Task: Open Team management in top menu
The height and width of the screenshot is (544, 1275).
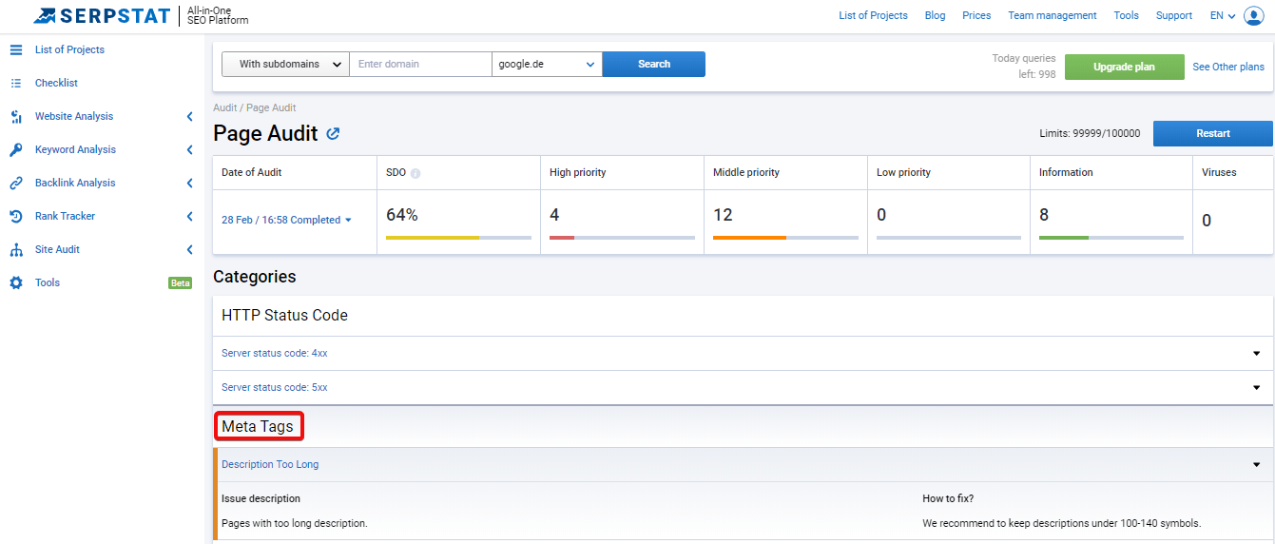Action: click(1053, 15)
